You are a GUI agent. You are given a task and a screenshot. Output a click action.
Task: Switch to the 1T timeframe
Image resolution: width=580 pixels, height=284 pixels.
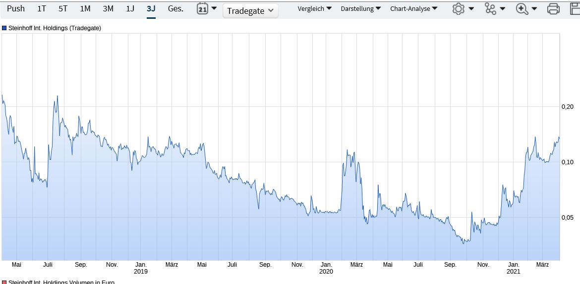click(42, 8)
